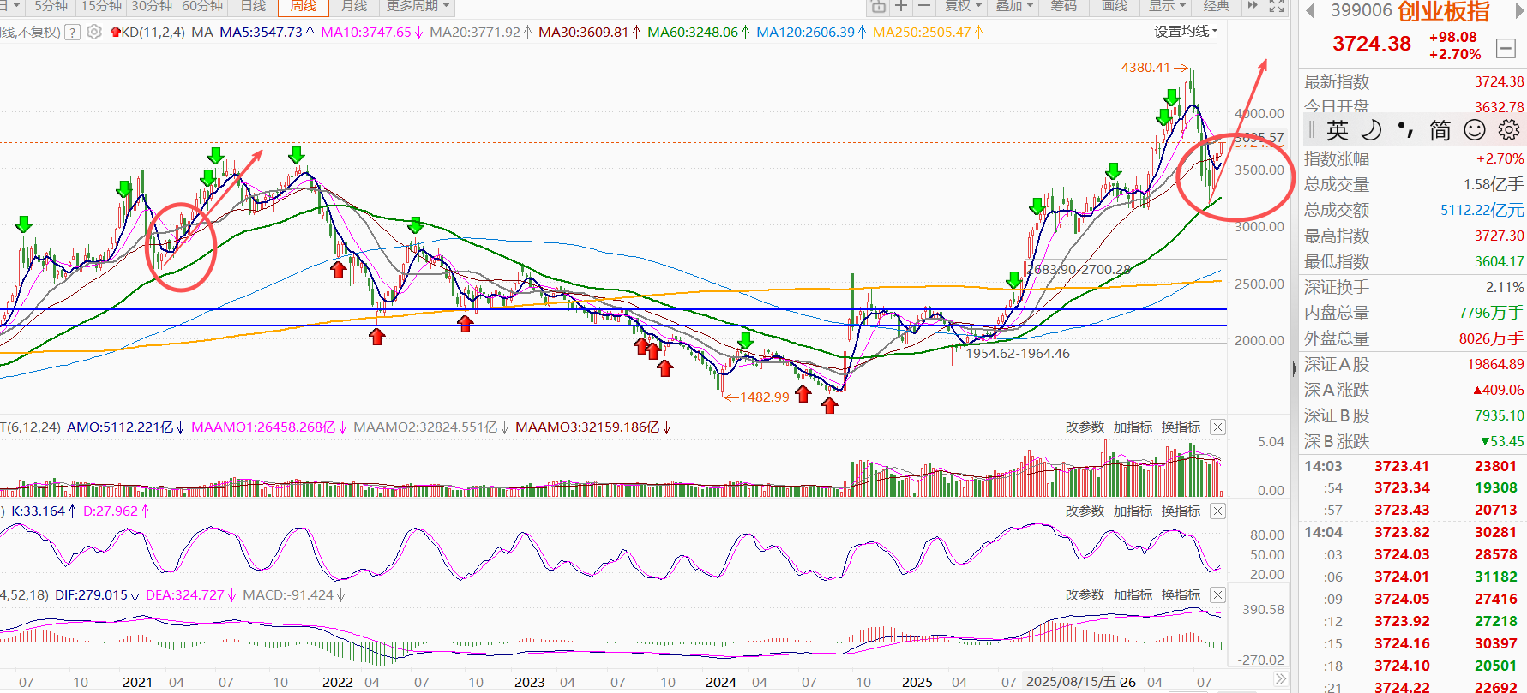This screenshot has height=693, width=1527.
Task: Toggle IME moon half-width mode
Action: coord(1372,130)
